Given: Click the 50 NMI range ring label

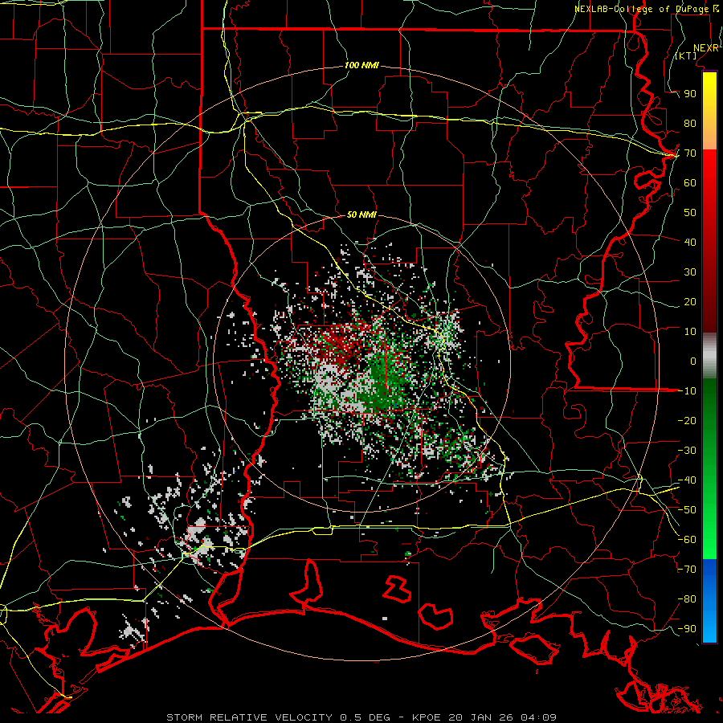Looking at the screenshot, I should (361, 214).
